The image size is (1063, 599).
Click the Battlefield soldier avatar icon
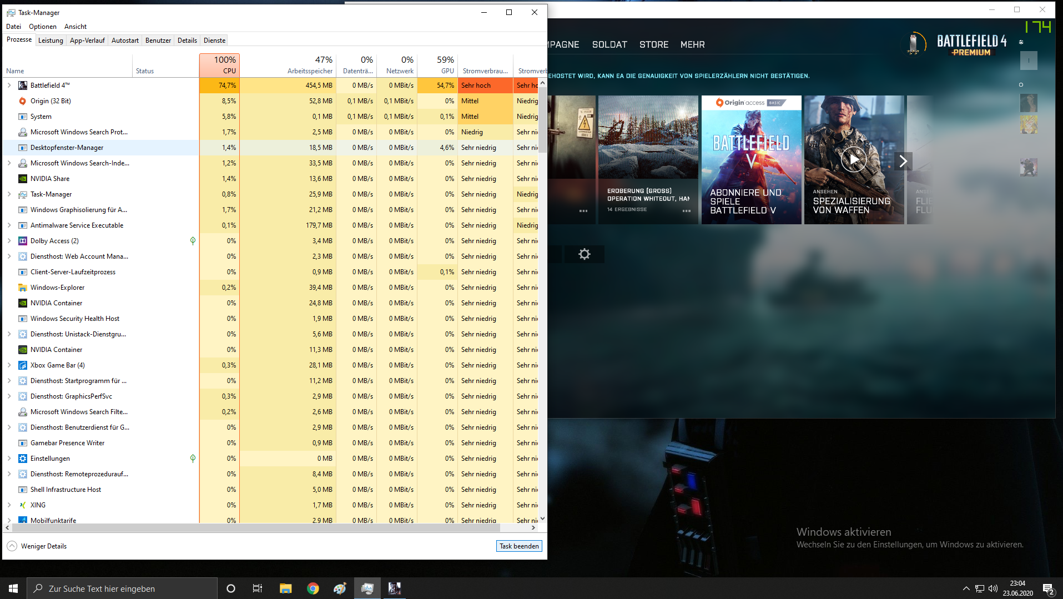tap(914, 44)
